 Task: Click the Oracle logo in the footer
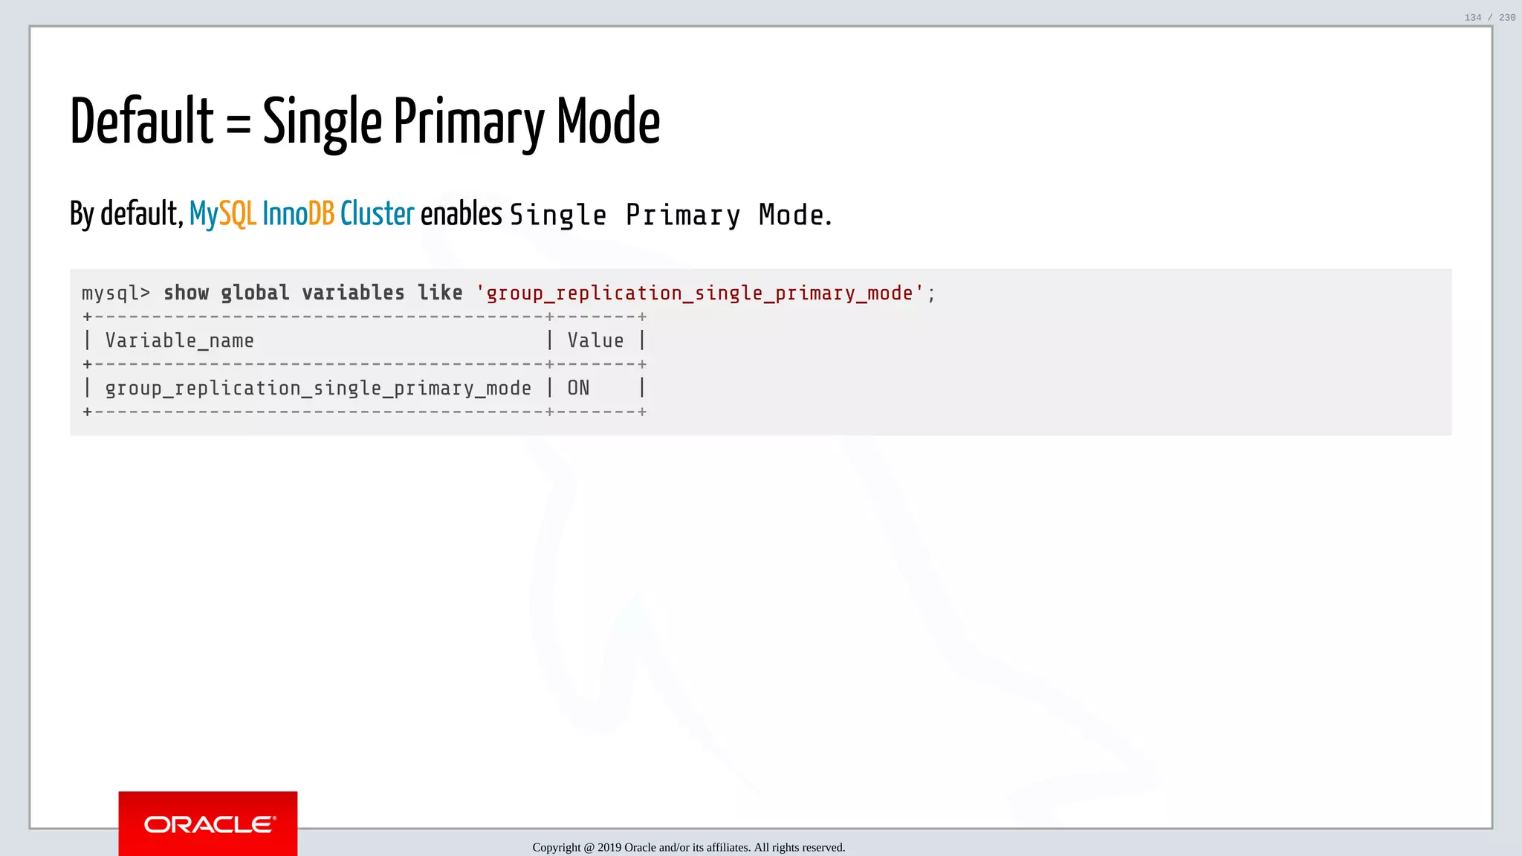tap(208, 823)
